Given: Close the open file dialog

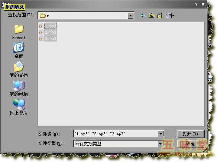Looking at the screenshot, I should click(203, 4).
